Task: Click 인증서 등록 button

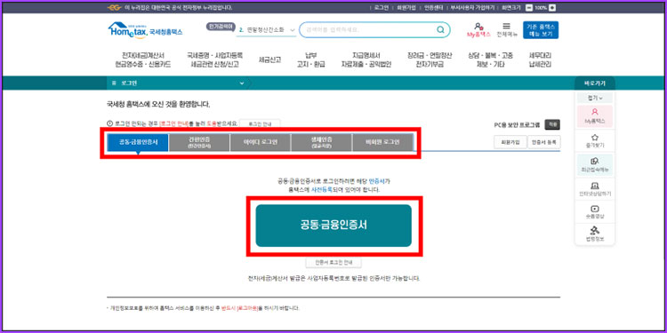Action: (544, 142)
